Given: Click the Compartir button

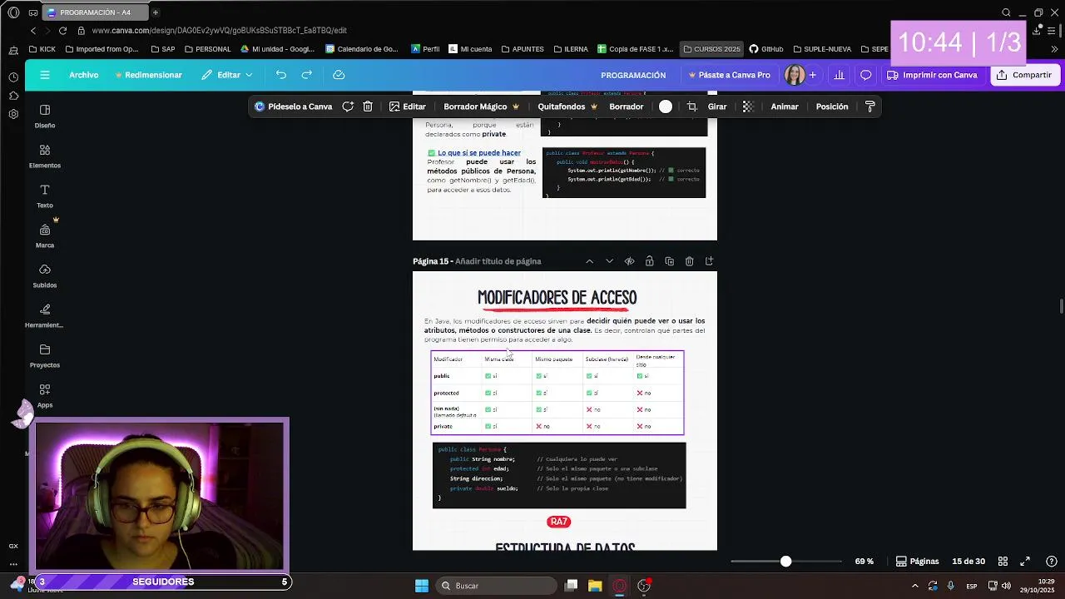Looking at the screenshot, I should coord(1024,75).
